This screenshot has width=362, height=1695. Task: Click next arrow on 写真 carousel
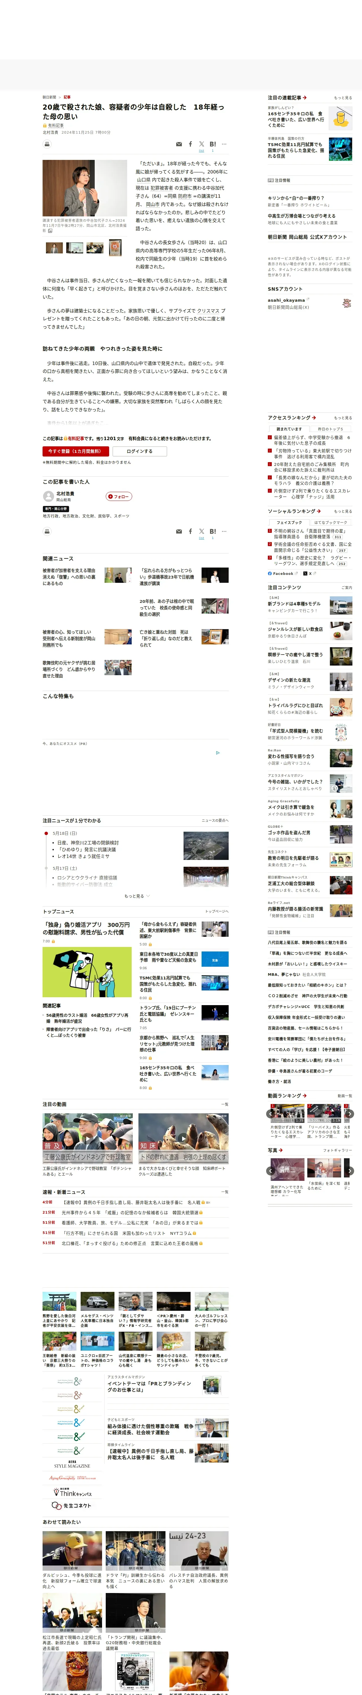tap(350, 1171)
